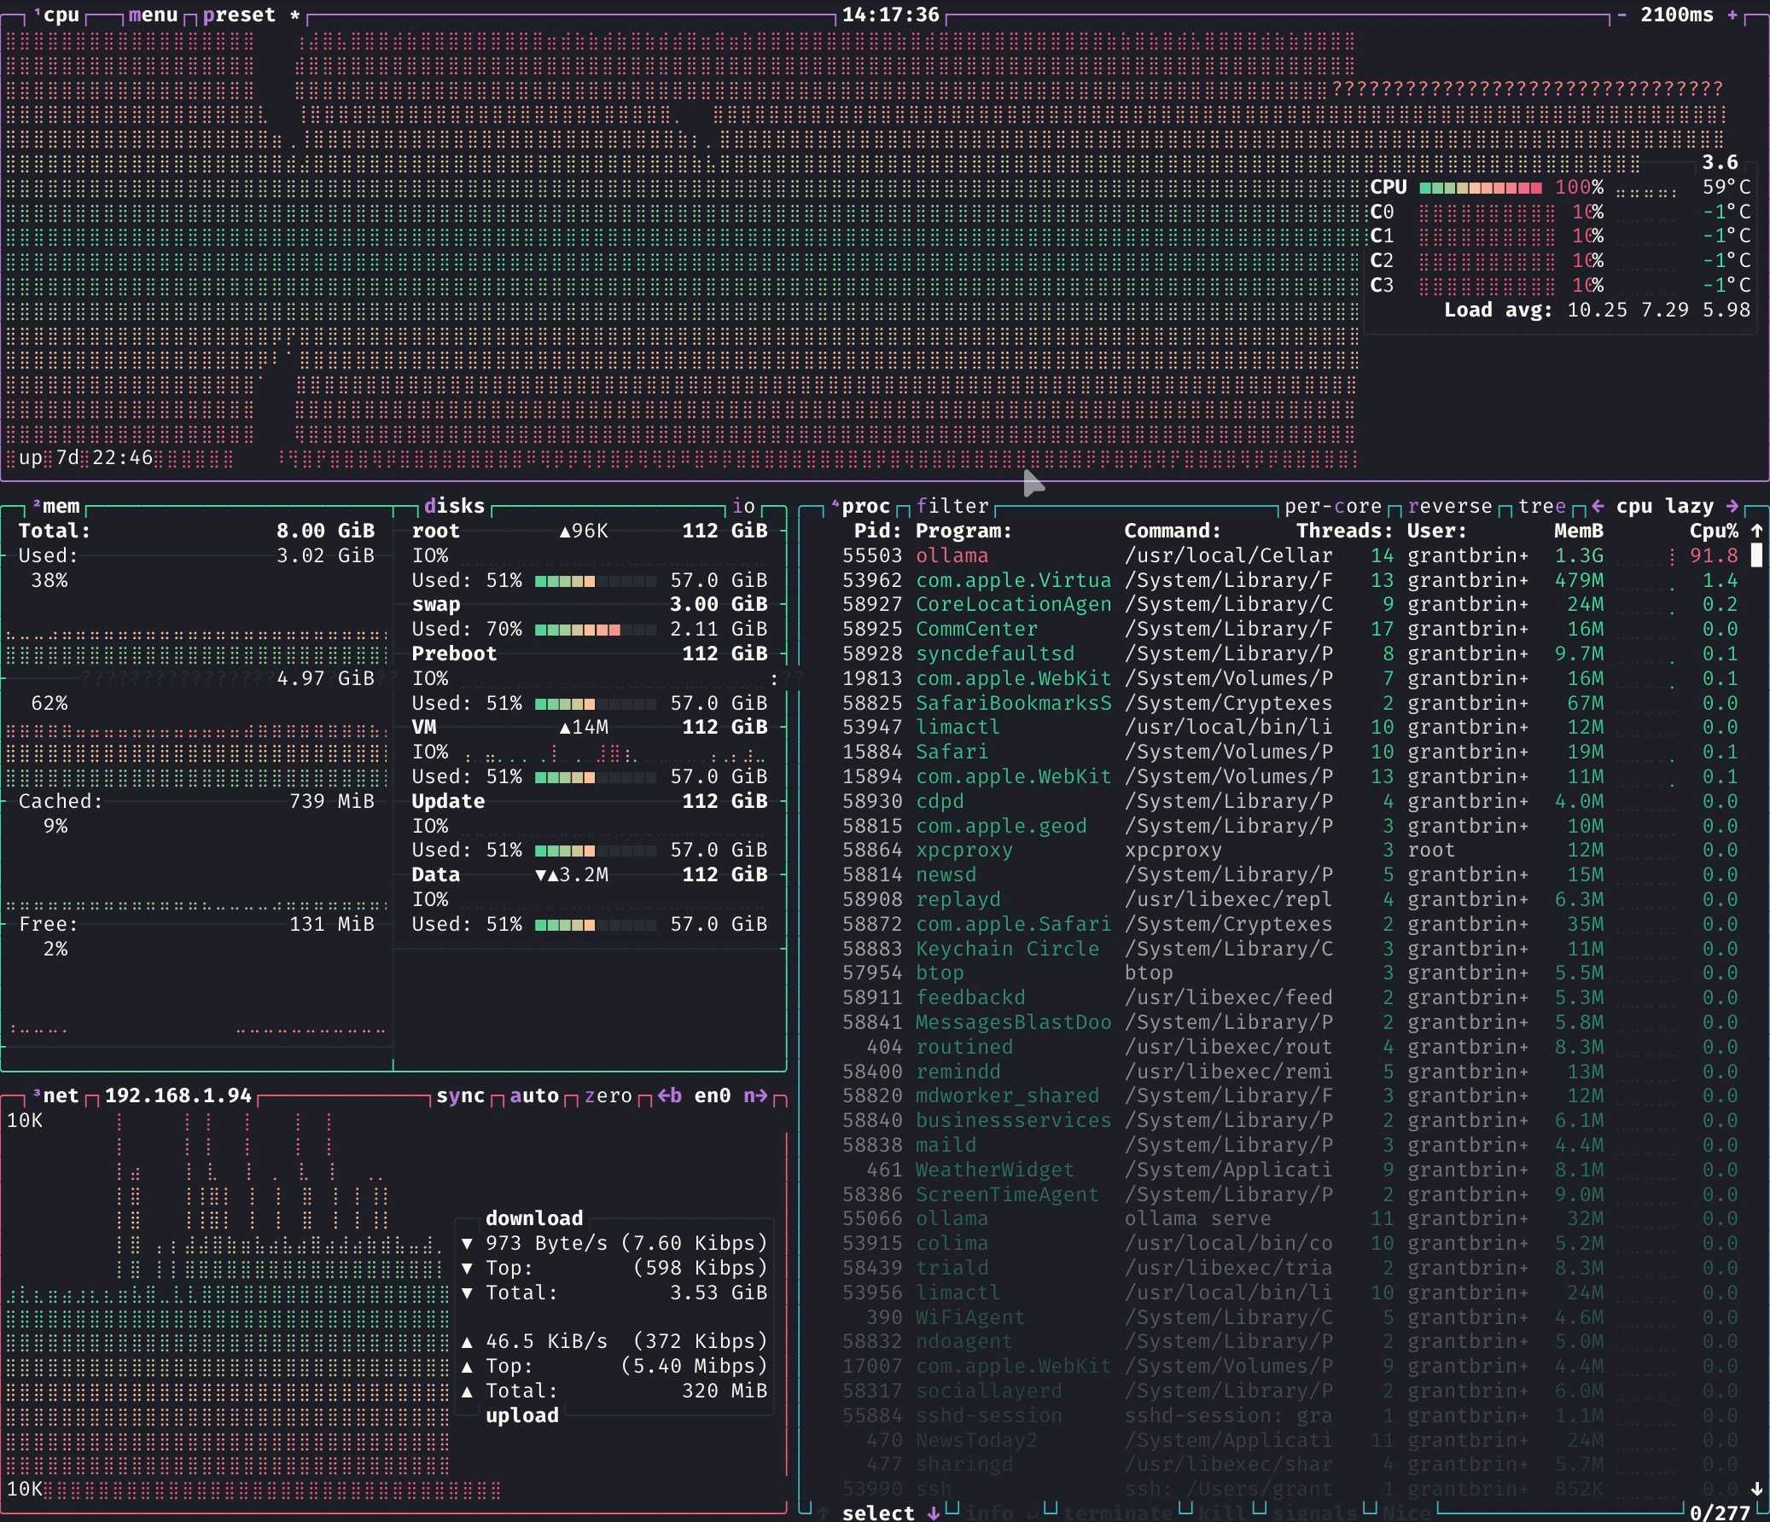Click the down arrow at process list bottom
This screenshot has height=1522, width=1770.
[1756, 1488]
